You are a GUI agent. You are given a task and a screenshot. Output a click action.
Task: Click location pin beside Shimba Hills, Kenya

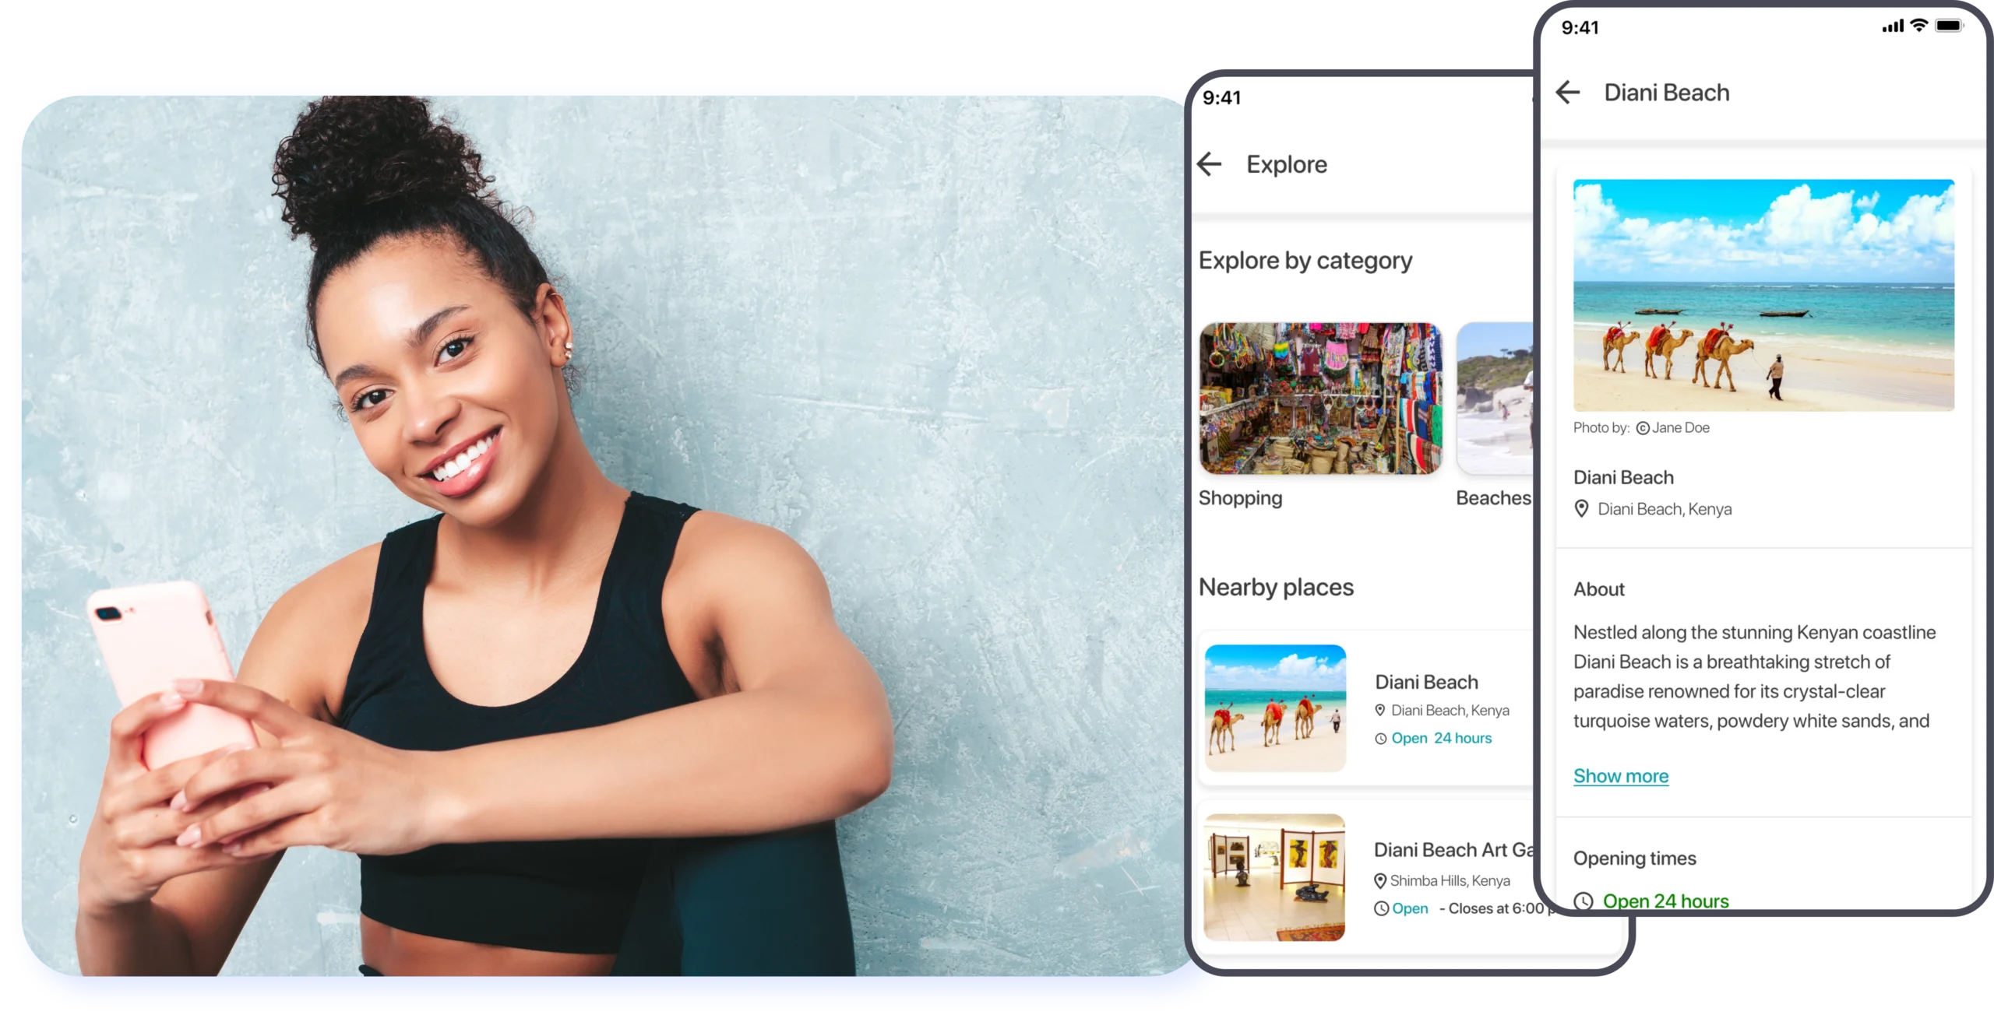coord(1380,881)
